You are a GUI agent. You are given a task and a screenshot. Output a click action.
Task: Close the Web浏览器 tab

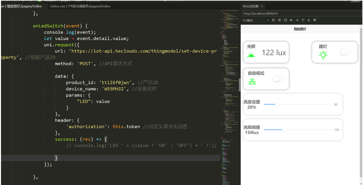[x=262, y=6]
